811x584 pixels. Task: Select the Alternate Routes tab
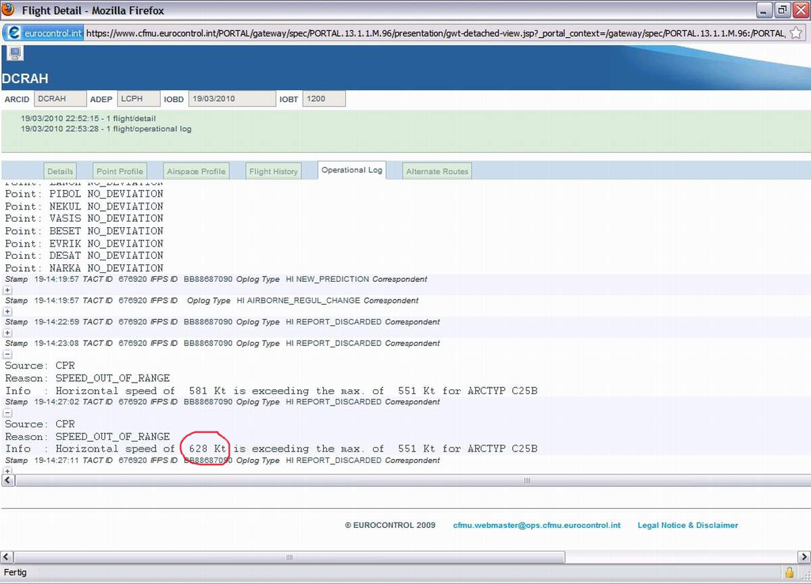tap(437, 172)
